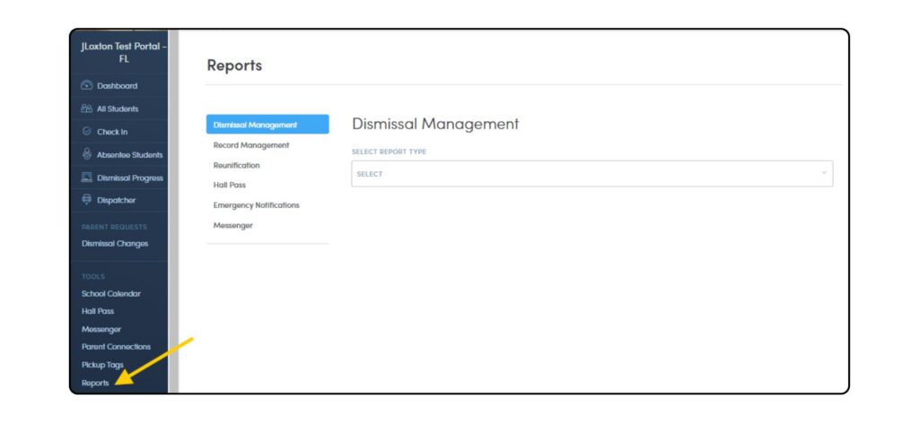Click the Dispatcher icon in sidebar
This screenshot has height=424, width=919.
coord(87,200)
